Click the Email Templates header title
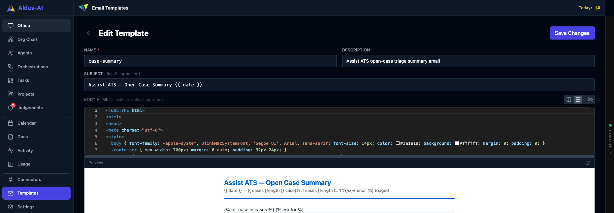The width and height of the screenshot is (614, 213). pyautogui.click(x=110, y=8)
